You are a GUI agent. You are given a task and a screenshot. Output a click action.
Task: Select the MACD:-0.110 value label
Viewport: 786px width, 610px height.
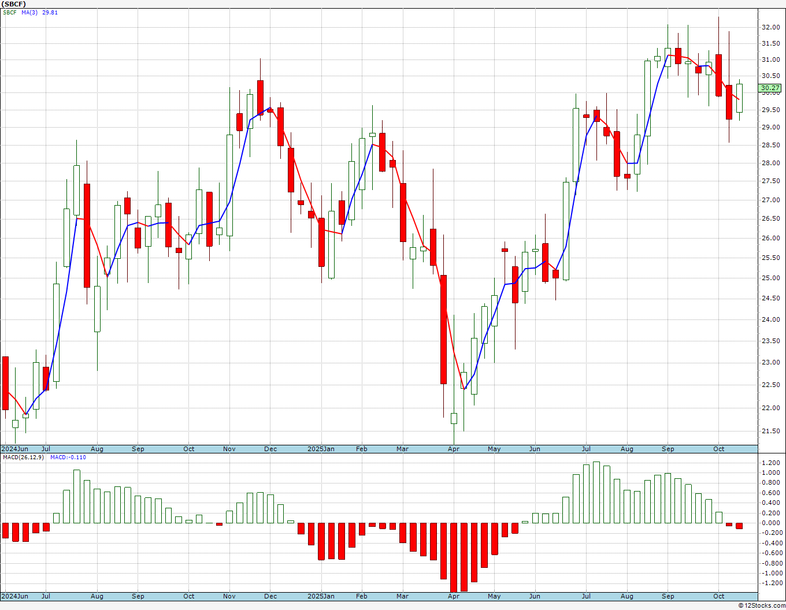(68, 457)
